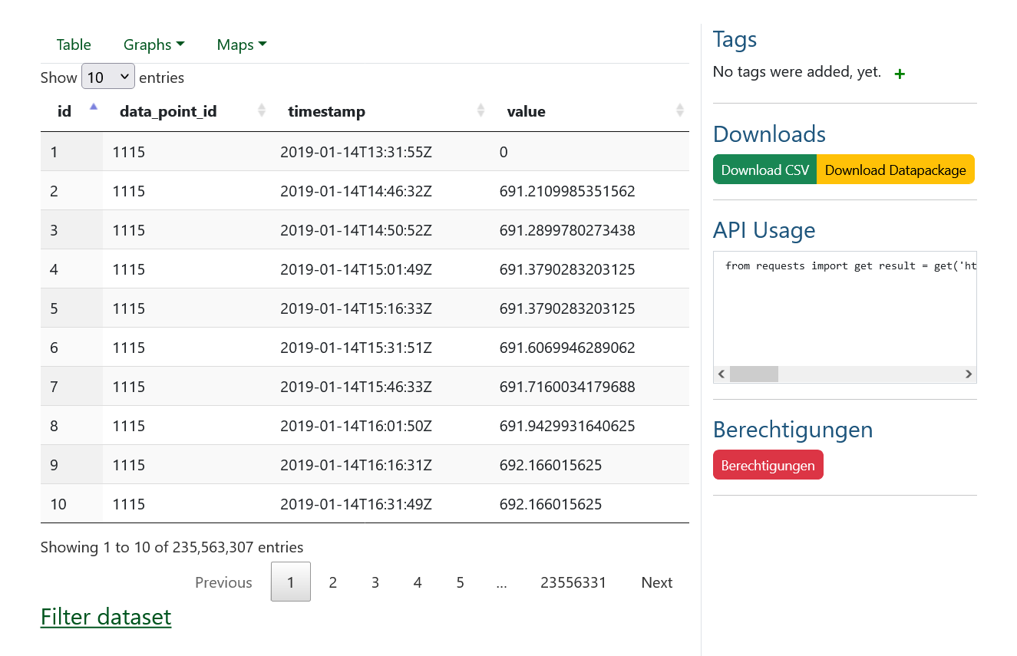This screenshot has height=656, width=1017.
Task: Open the Maps dropdown menu
Action: coord(242,45)
